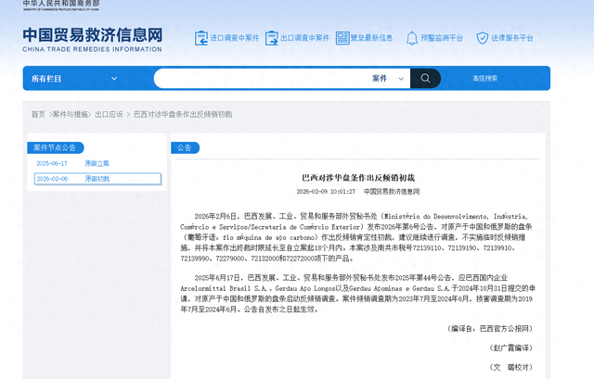594x379 pixels.
Task: Click inside the search text field
Action: [260, 78]
